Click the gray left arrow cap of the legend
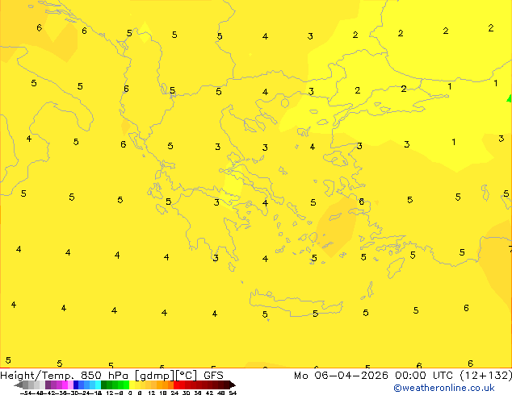Image resolution: width=512 pixels, height=395 pixels. tap(19, 385)
